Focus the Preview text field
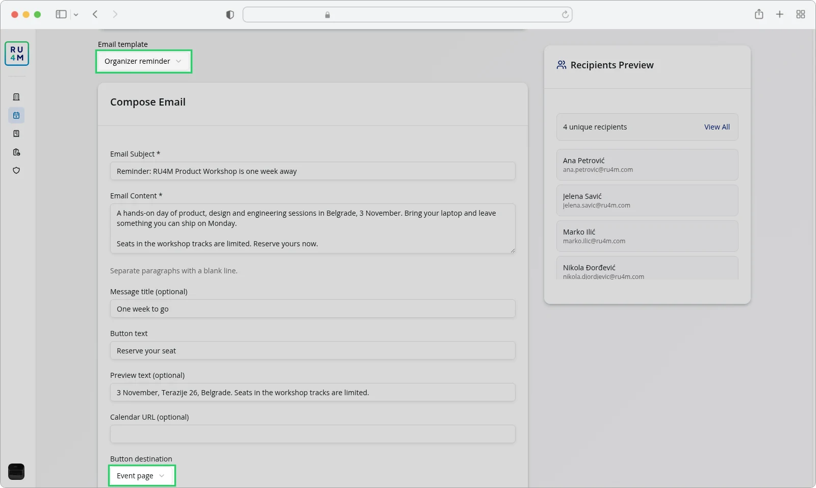This screenshot has width=816, height=488. tap(313, 392)
